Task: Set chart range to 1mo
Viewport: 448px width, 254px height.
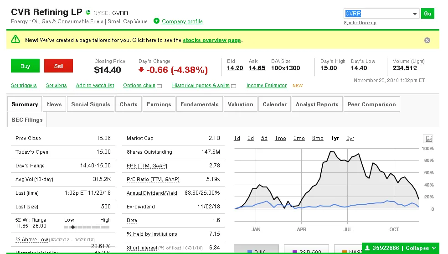Action: (280, 139)
